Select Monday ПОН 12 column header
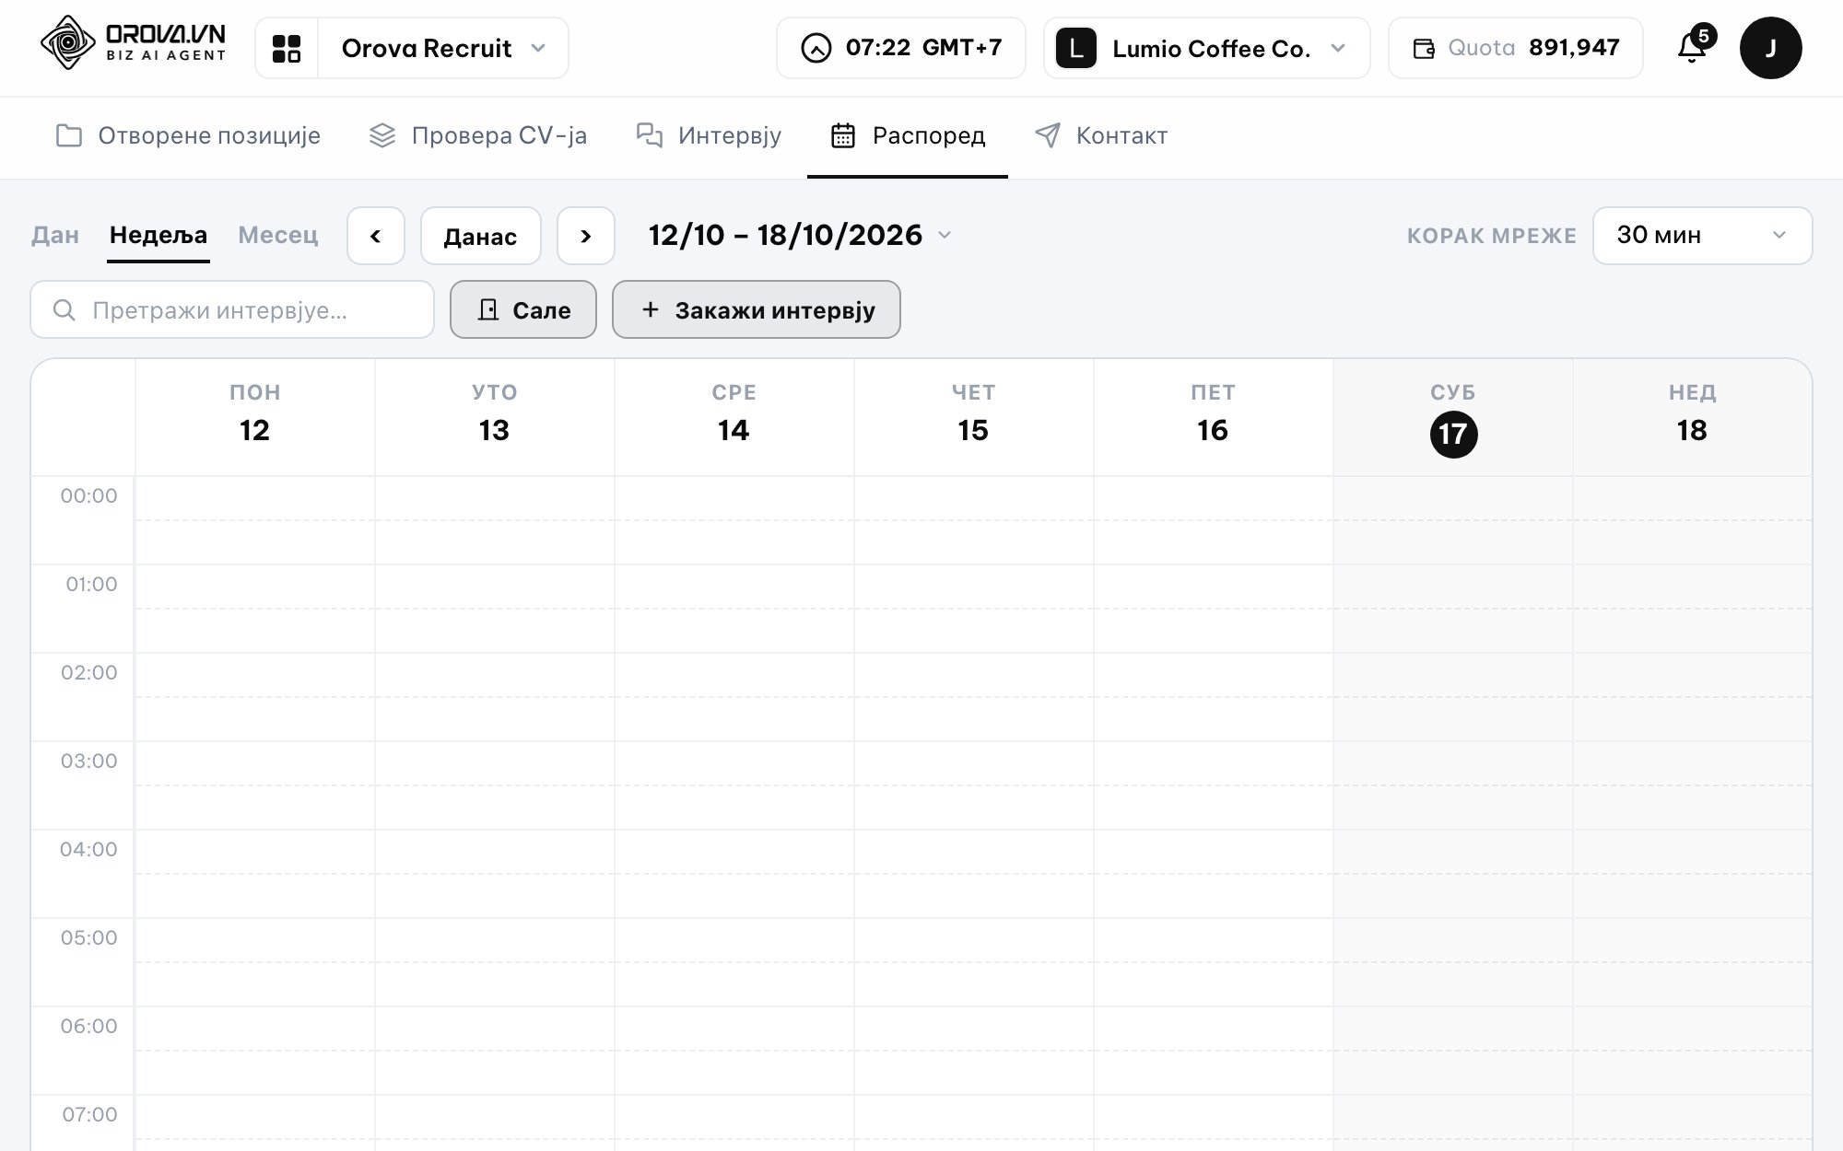1843x1151 pixels. click(255, 416)
